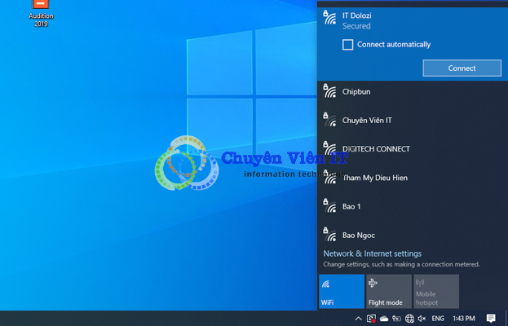Screen dimensions: 508x326
Task: Click the OneDrive cloud tray icon
Action: point(384,319)
